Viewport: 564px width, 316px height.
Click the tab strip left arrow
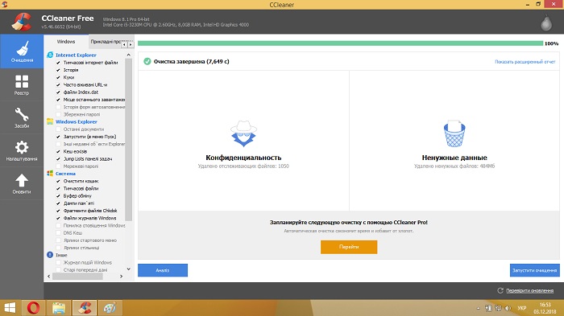124,44
